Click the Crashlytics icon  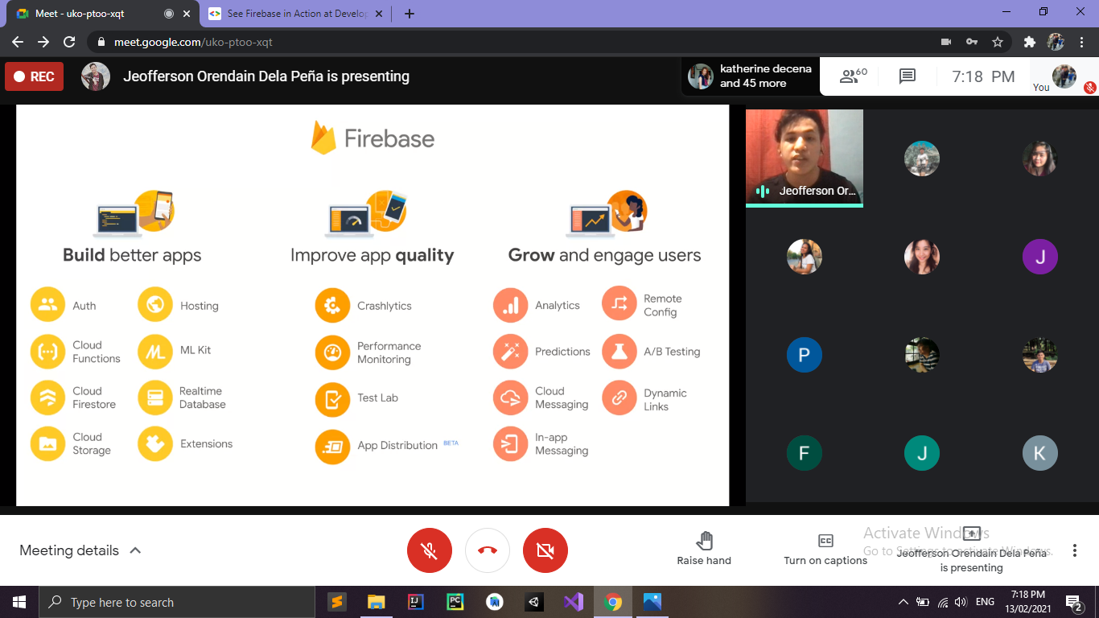pyautogui.click(x=332, y=306)
